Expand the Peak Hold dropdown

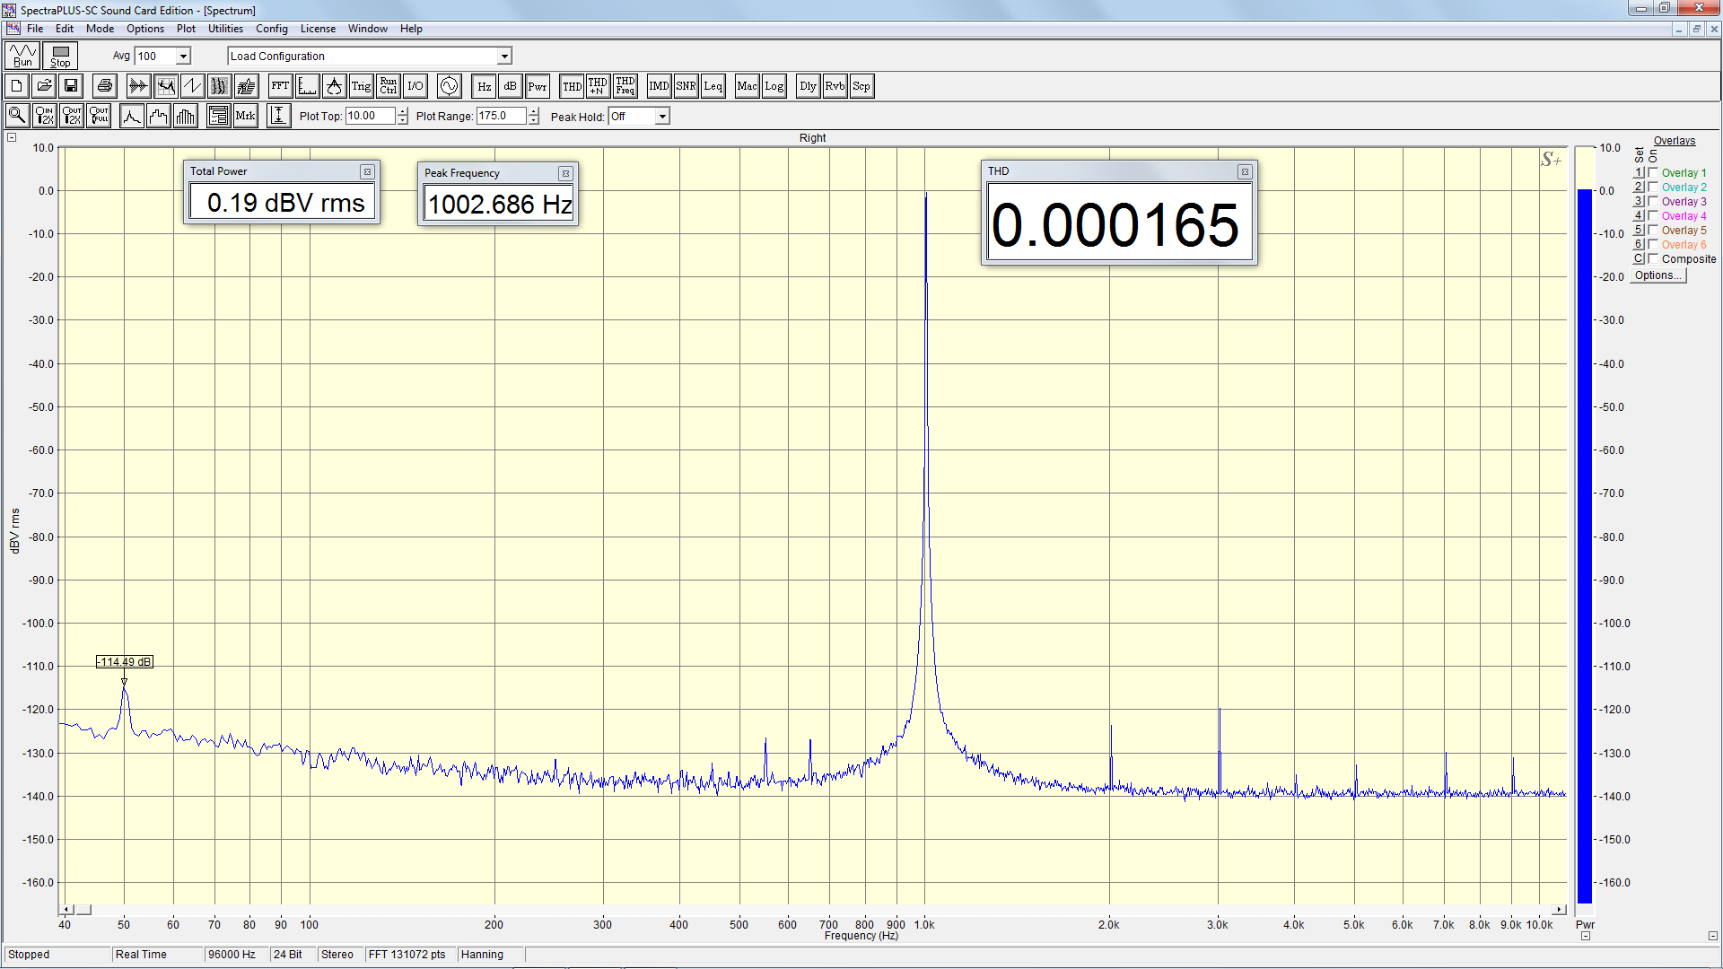click(662, 117)
